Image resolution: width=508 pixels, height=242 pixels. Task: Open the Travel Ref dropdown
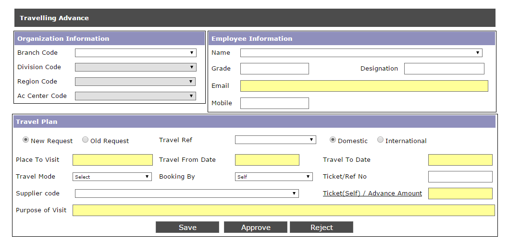[x=275, y=140]
